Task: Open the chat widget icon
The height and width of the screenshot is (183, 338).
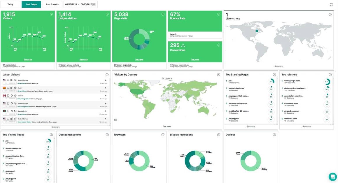Action: 332,177
